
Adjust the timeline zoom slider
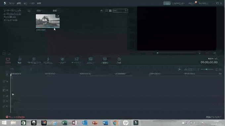207,69
